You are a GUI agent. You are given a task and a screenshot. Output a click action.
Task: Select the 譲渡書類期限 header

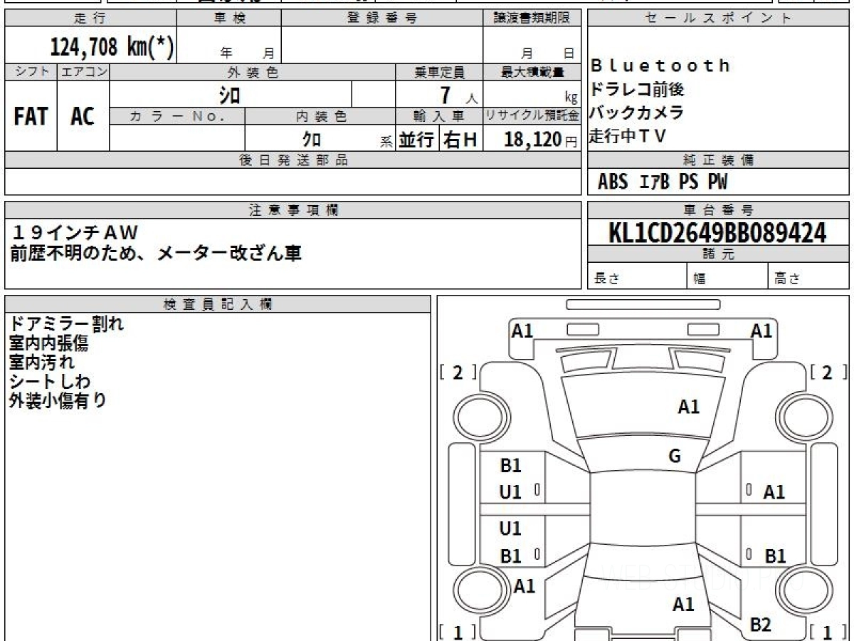pyautogui.click(x=532, y=19)
